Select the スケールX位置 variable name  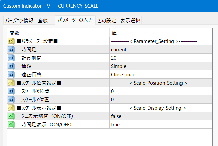tap(35, 91)
